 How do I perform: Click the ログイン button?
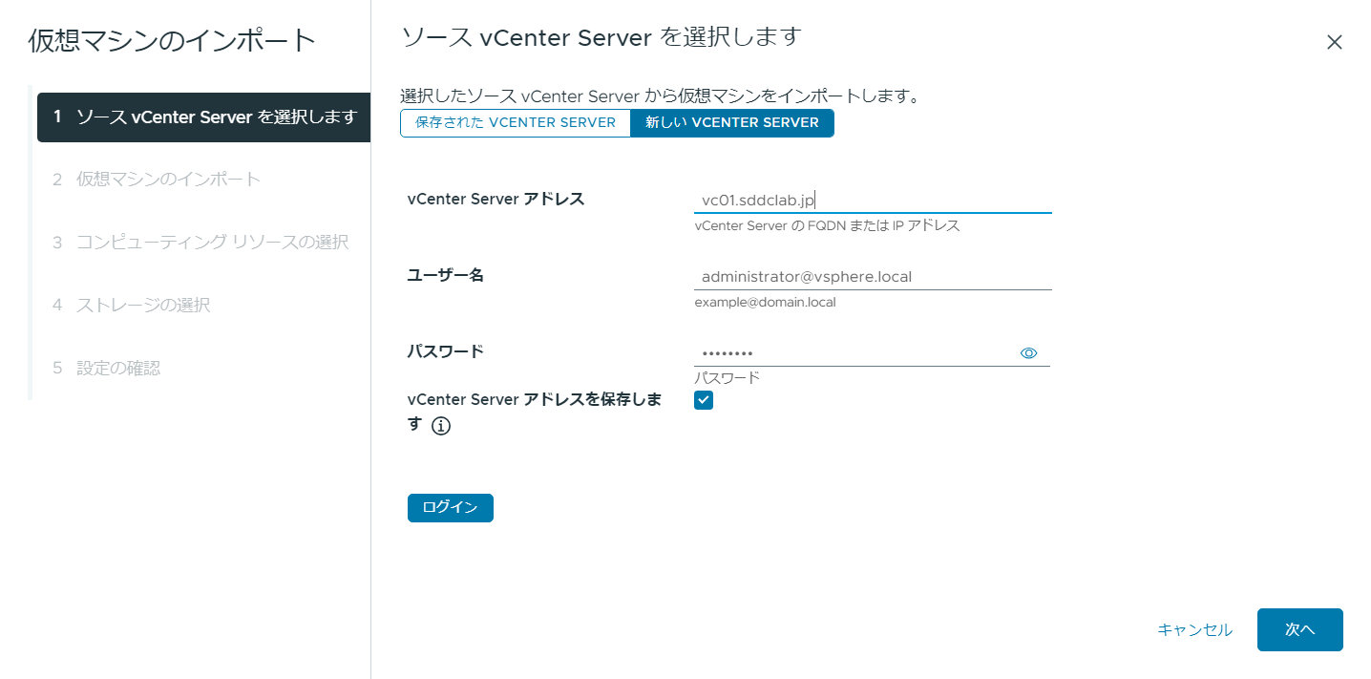click(x=451, y=508)
